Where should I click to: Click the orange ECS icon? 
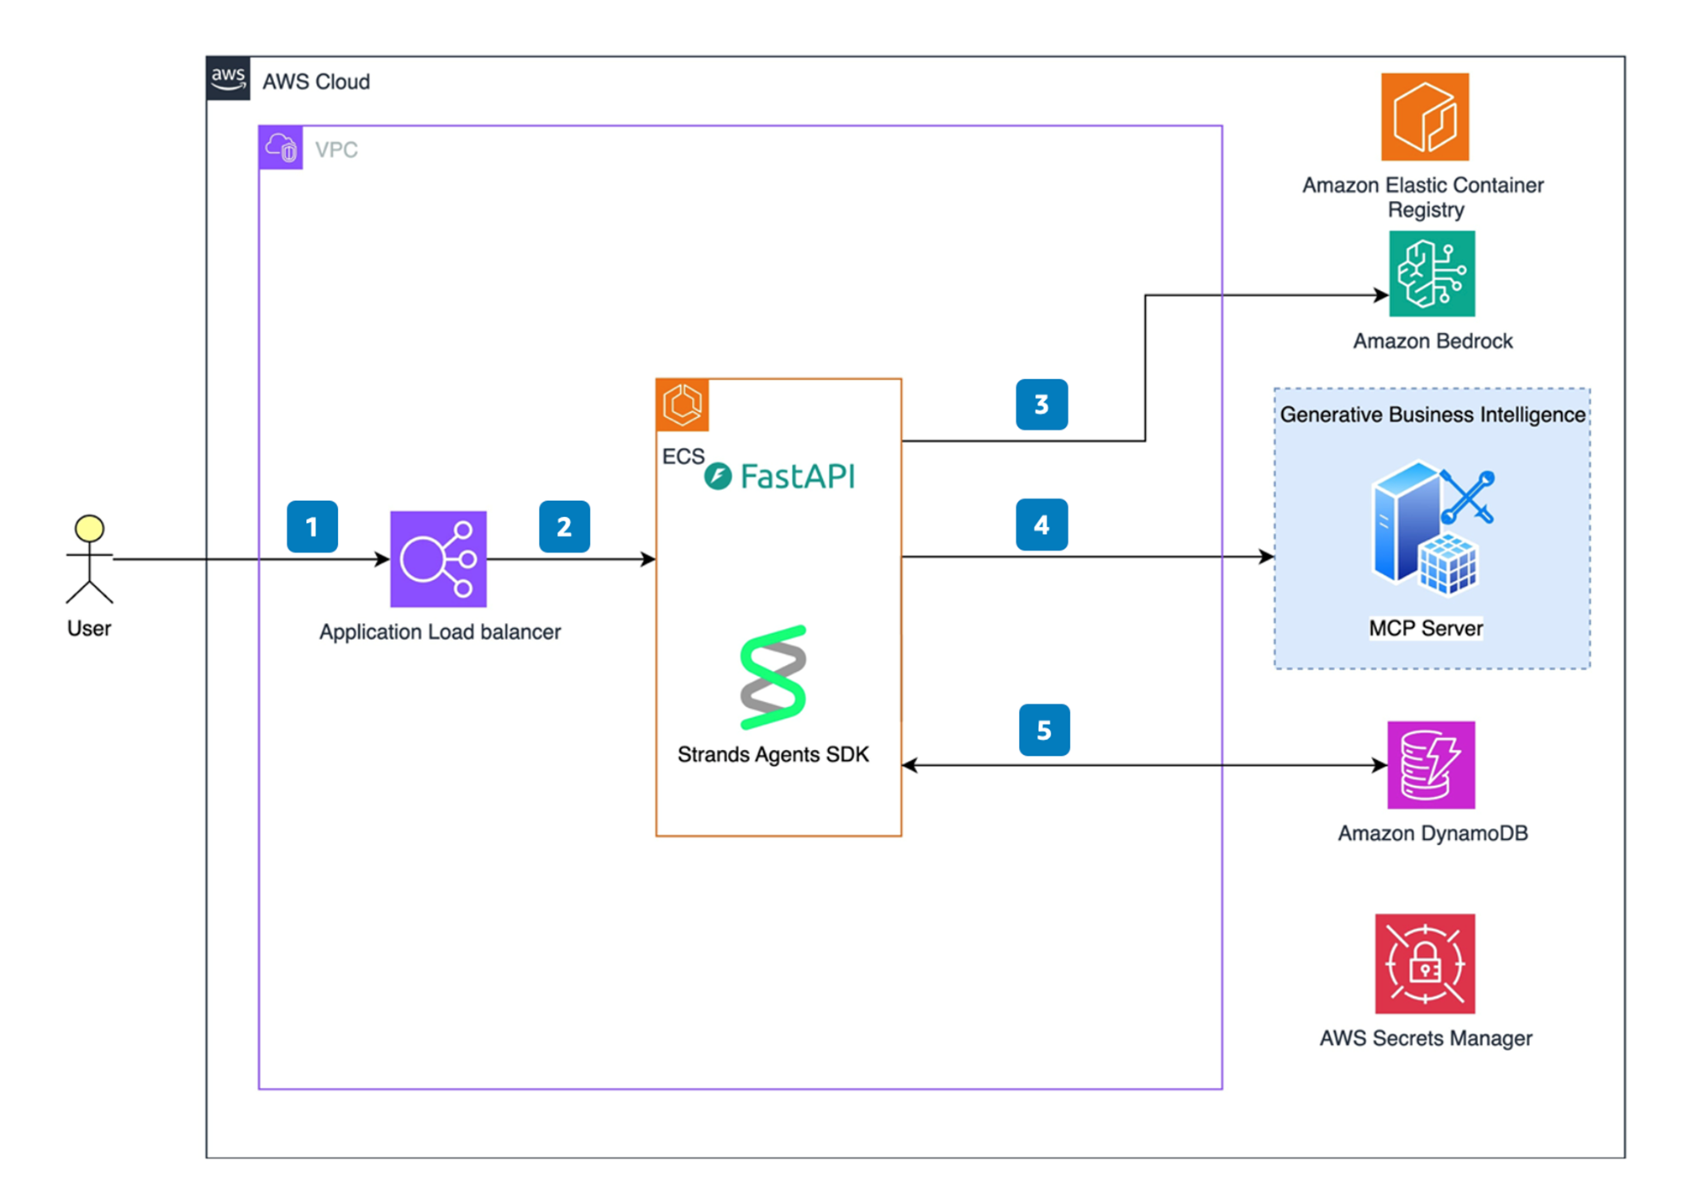tap(682, 404)
